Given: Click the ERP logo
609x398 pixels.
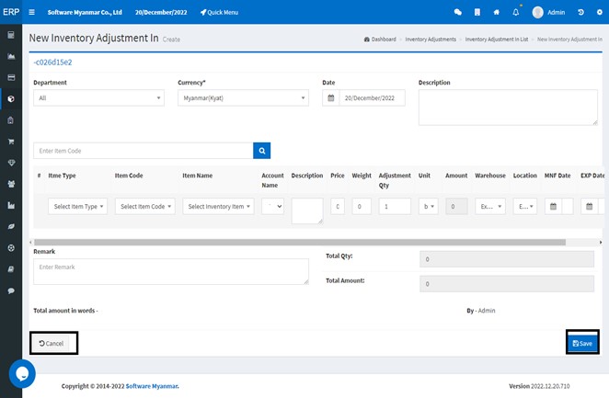Looking at the screenshot, I should click(11, 12).
